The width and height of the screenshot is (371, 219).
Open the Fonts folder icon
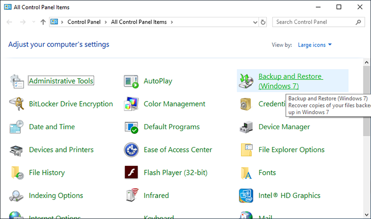(246, 173)
